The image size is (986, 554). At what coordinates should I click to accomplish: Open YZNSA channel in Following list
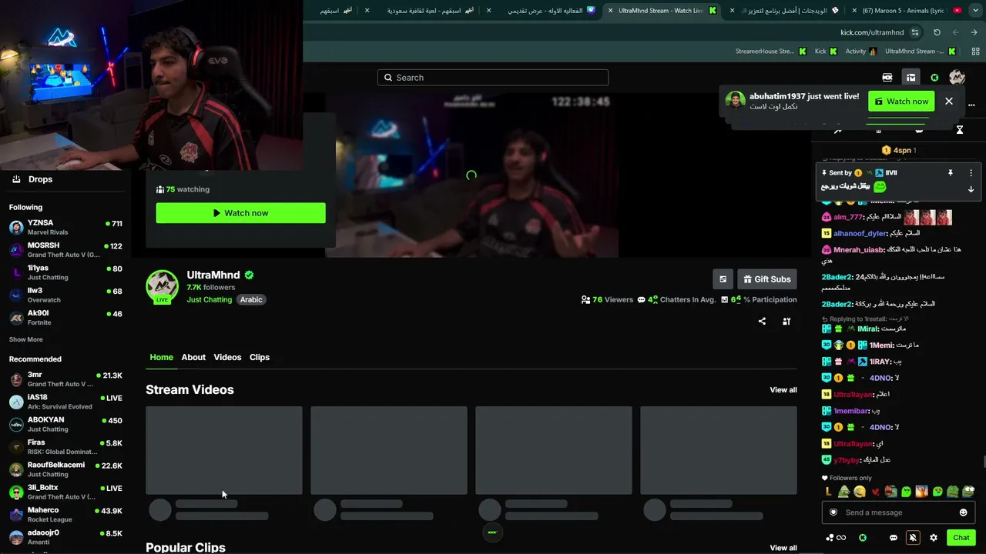coord(65,228)
